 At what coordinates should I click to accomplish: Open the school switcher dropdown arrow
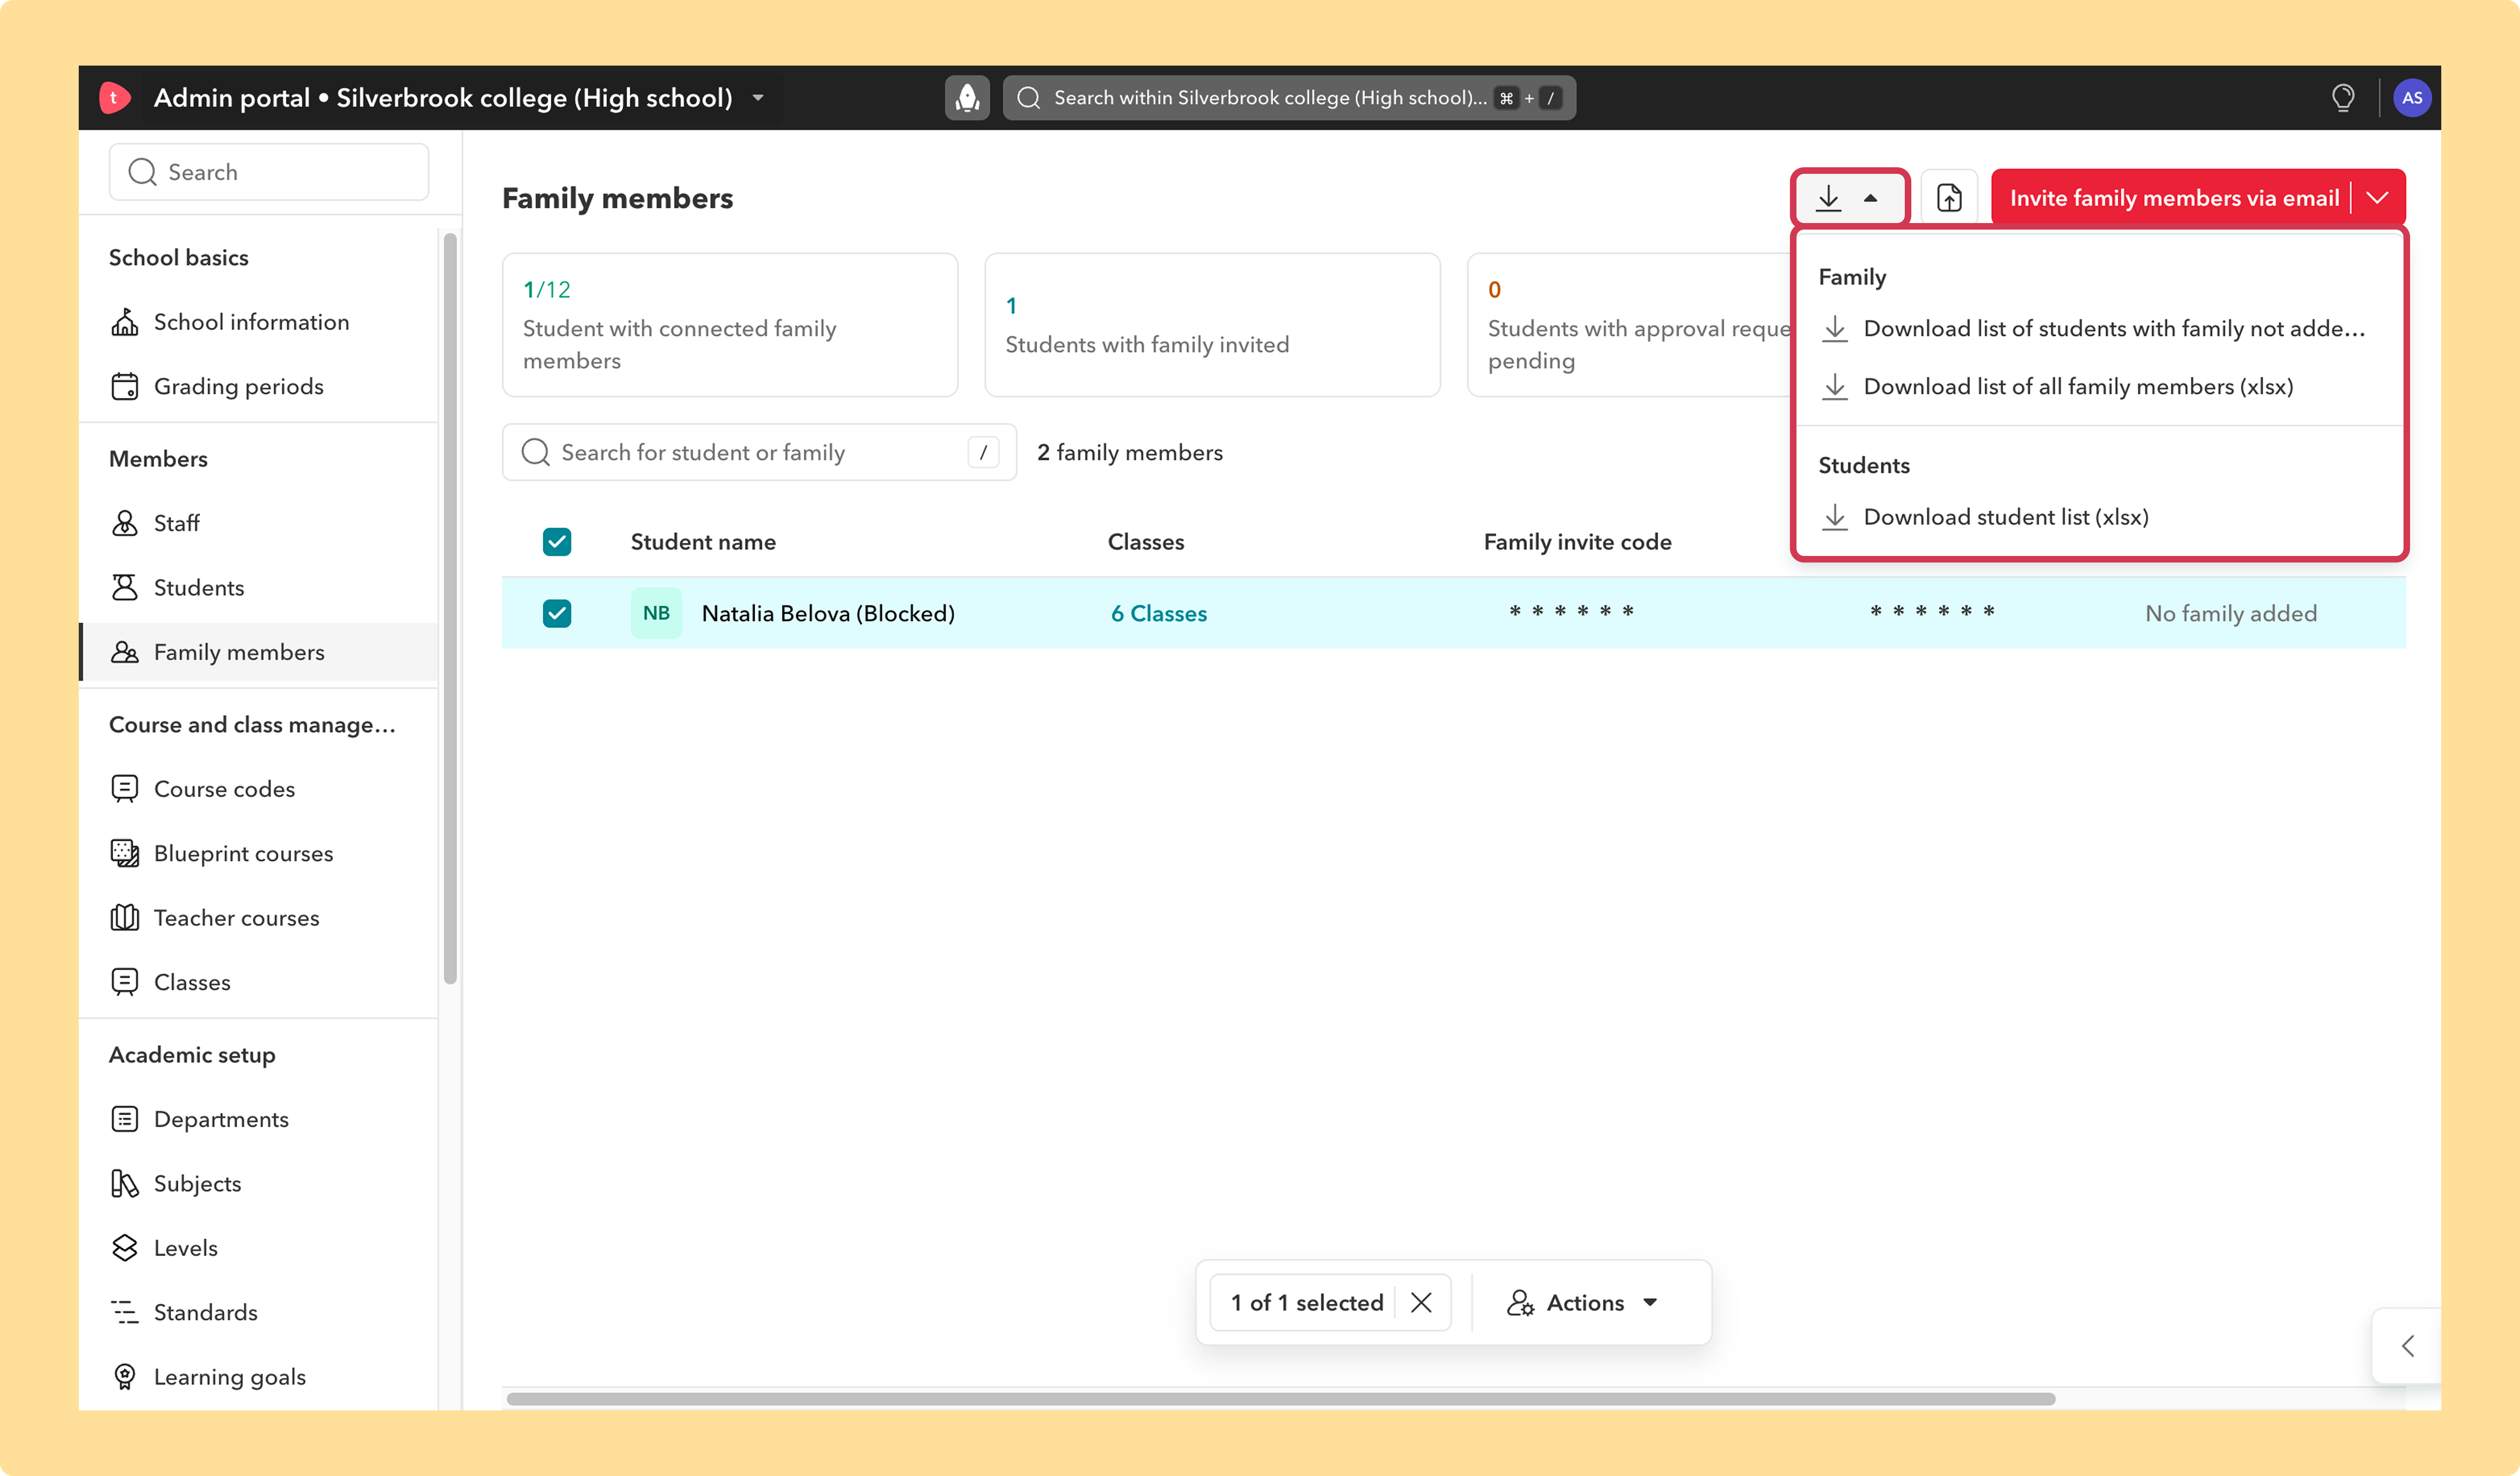[x=758, y=98]
